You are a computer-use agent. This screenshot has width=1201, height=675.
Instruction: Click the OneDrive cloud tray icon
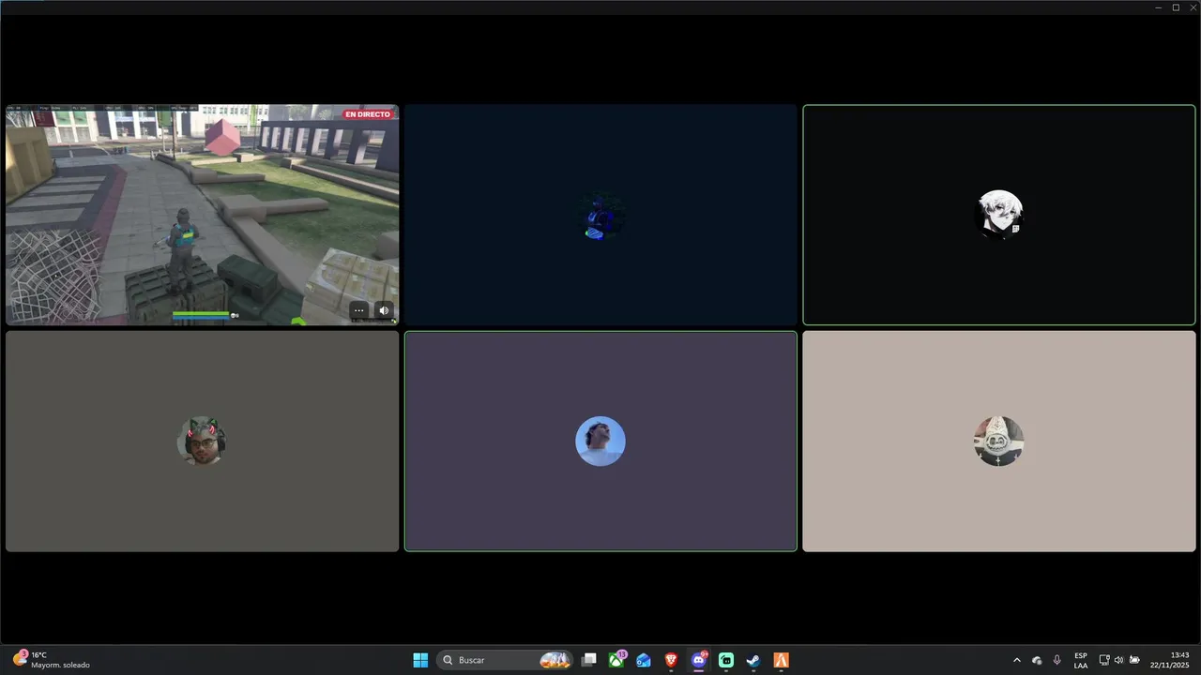click(x=1037, y=660)
